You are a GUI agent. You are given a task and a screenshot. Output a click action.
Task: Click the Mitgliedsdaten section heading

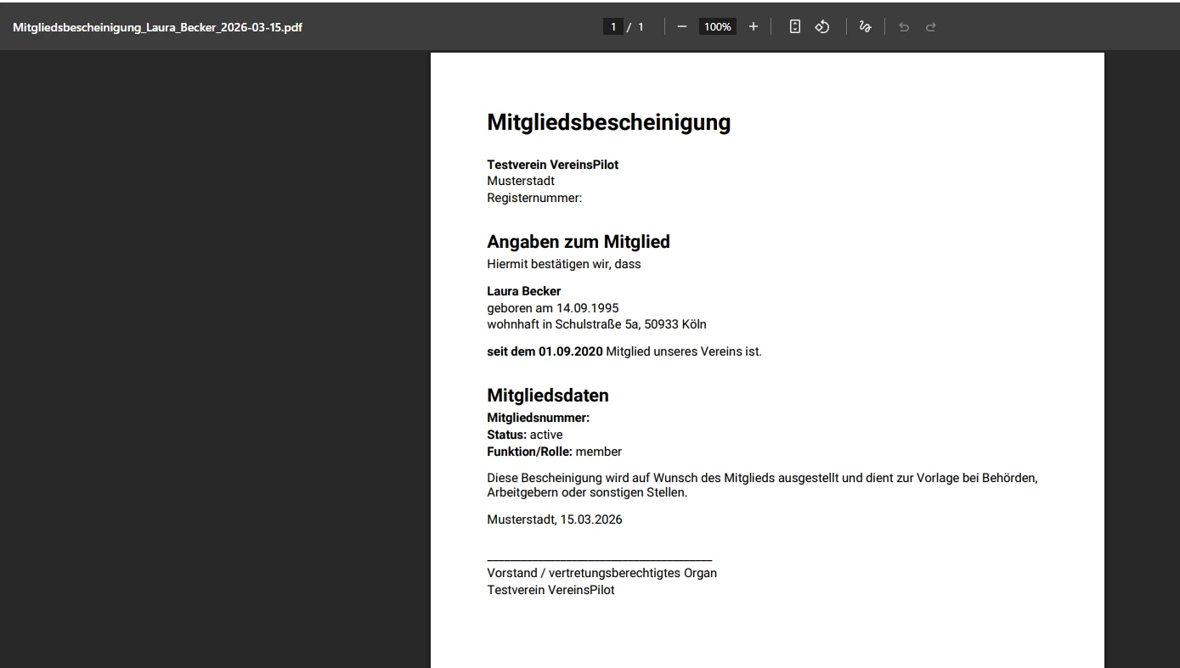point(547,395)
